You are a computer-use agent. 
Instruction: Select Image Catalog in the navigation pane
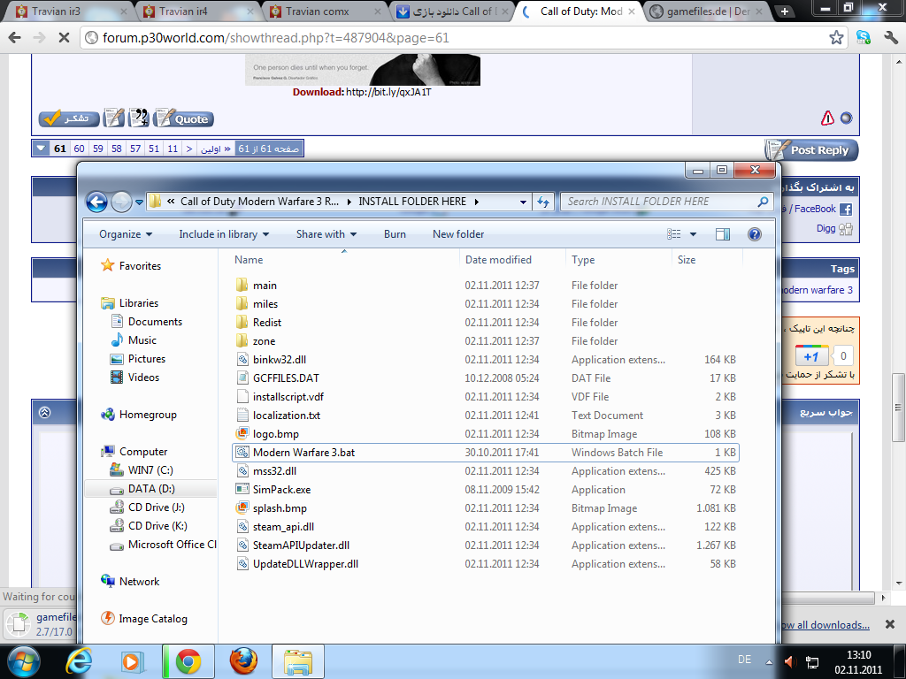tap(152, 618)
